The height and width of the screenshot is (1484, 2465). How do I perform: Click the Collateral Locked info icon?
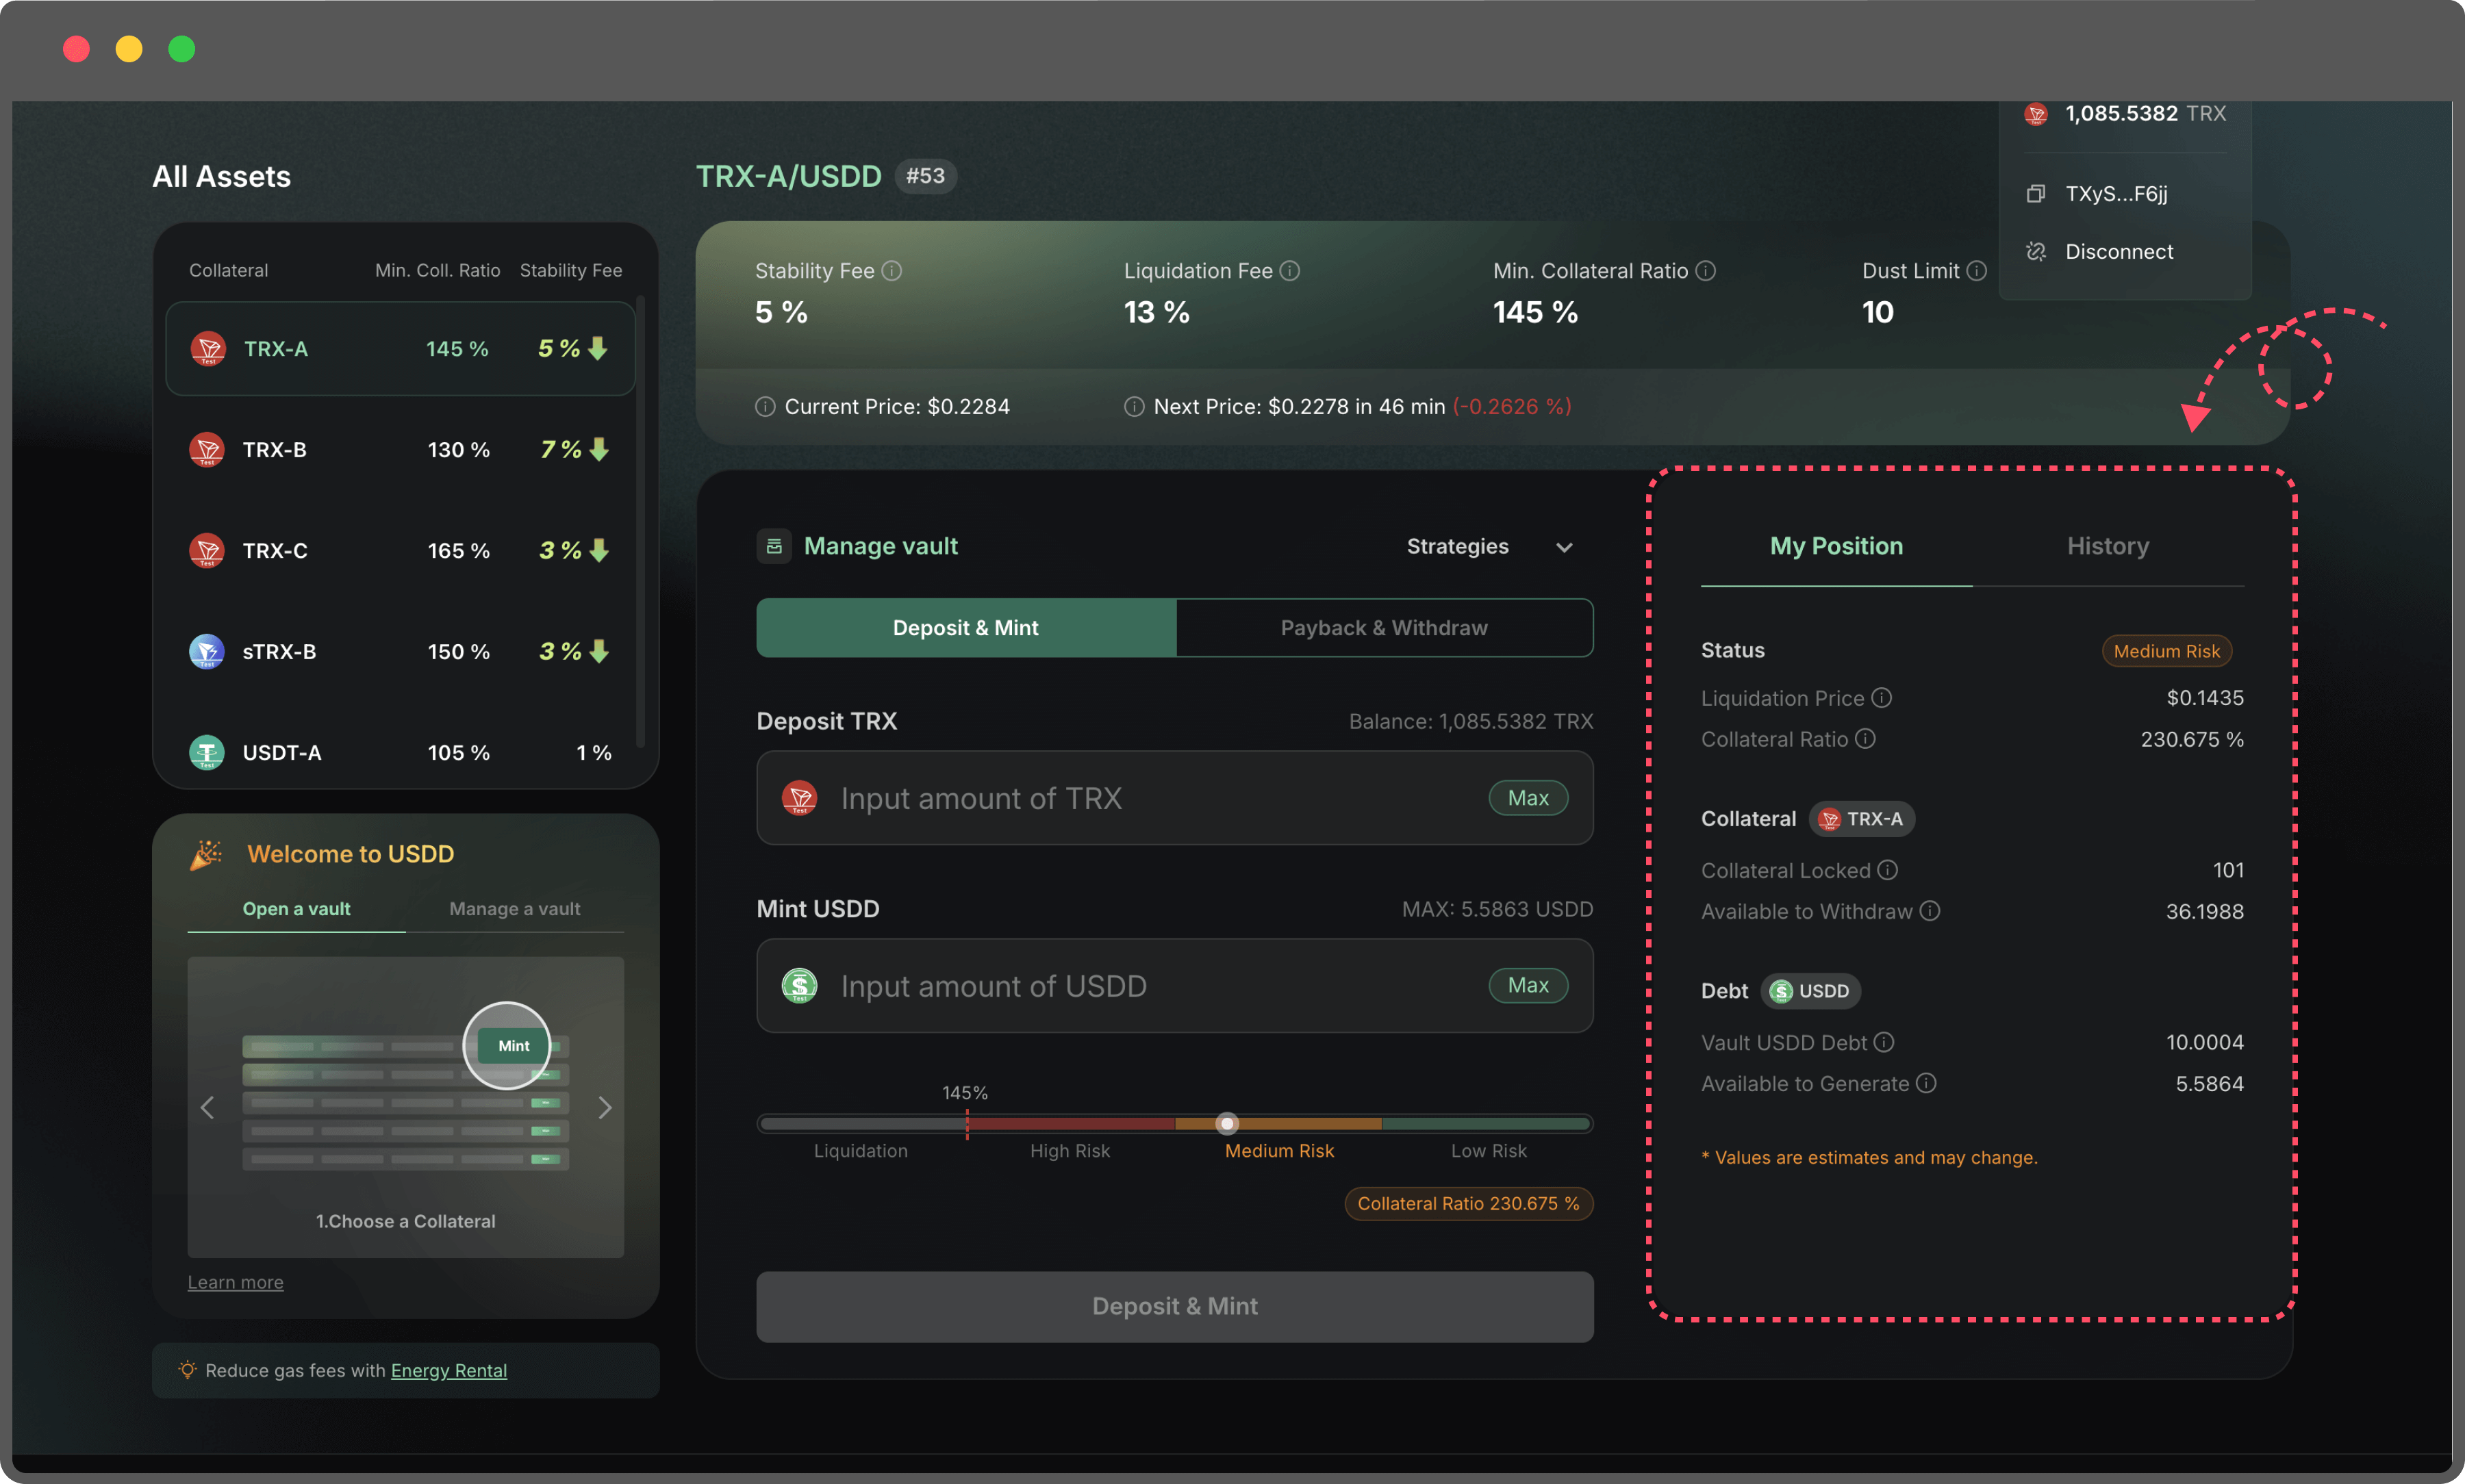[x=1887, y=870]
